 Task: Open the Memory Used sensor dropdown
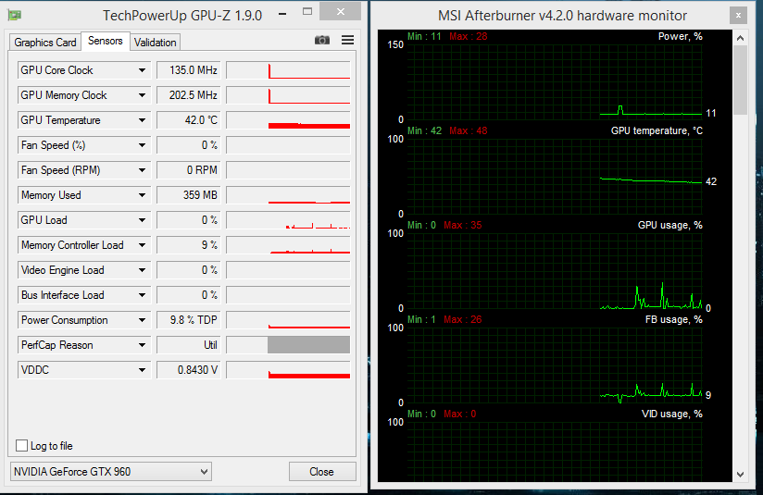[x=142, y=195]
